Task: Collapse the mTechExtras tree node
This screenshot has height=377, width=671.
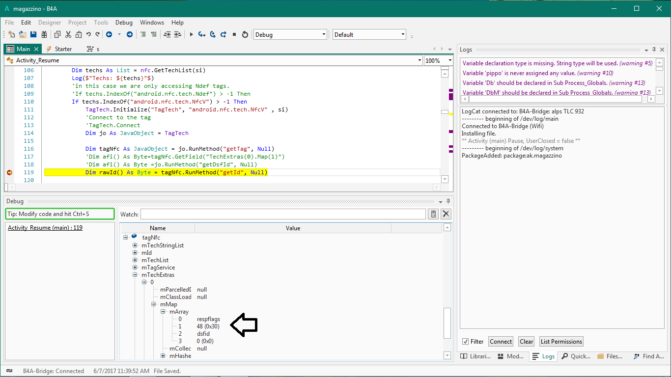Action: tap(135, 275)
